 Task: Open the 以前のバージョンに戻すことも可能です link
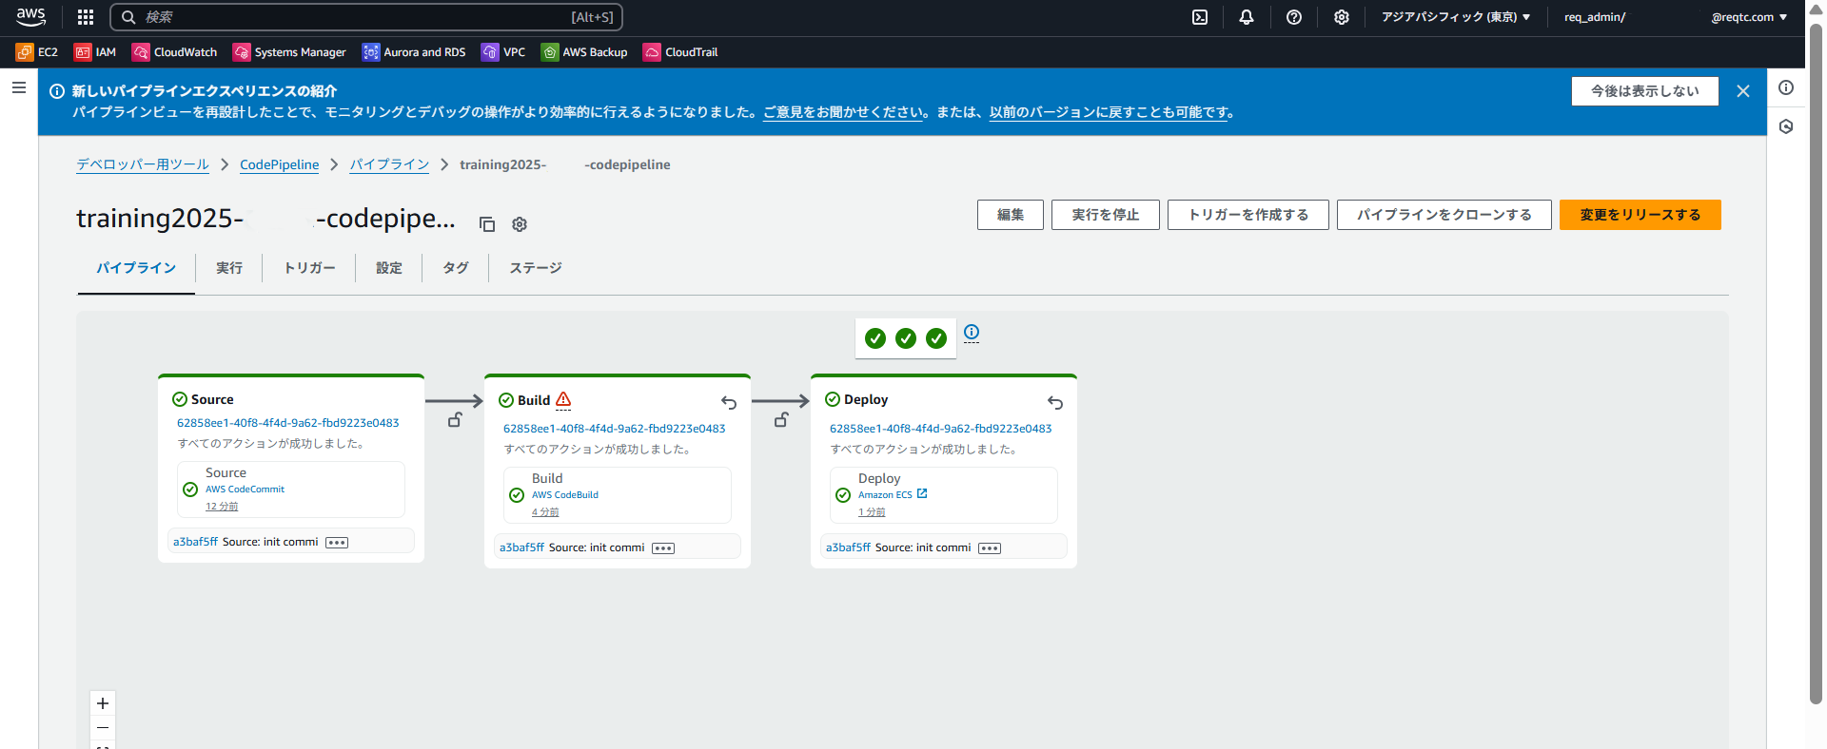coord(1110,112)
